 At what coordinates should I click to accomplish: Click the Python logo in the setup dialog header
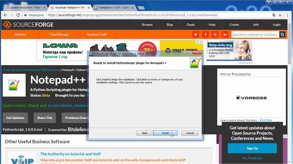(195, 63)
